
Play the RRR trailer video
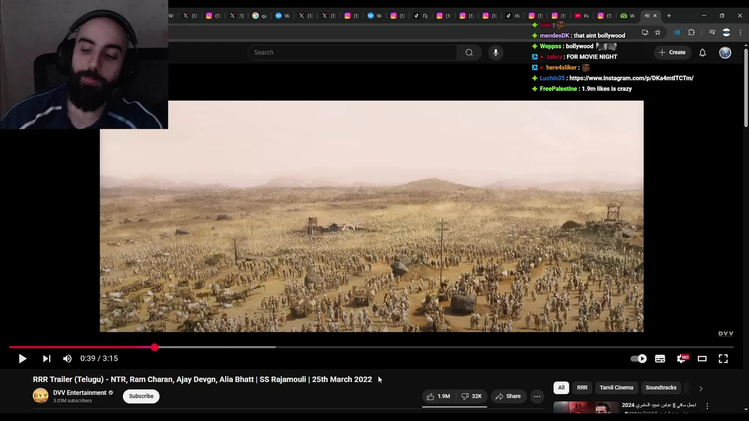click(22, 358)
